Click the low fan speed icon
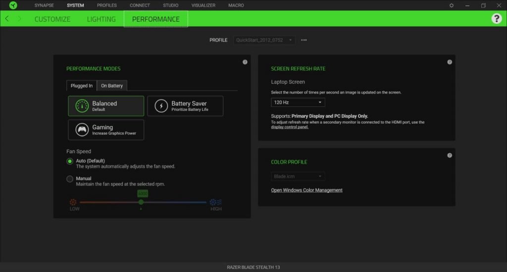Viewport: 507px width, 272px height. (x=73, y=202)
